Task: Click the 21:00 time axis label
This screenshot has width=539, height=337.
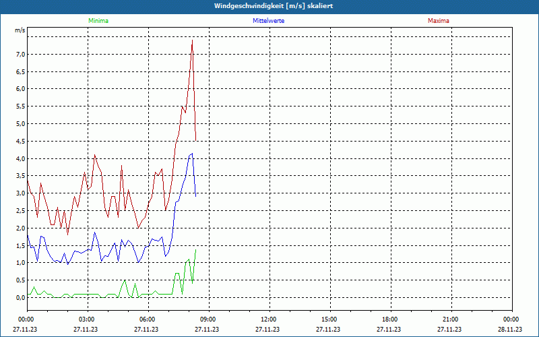Action: point(451,319)
